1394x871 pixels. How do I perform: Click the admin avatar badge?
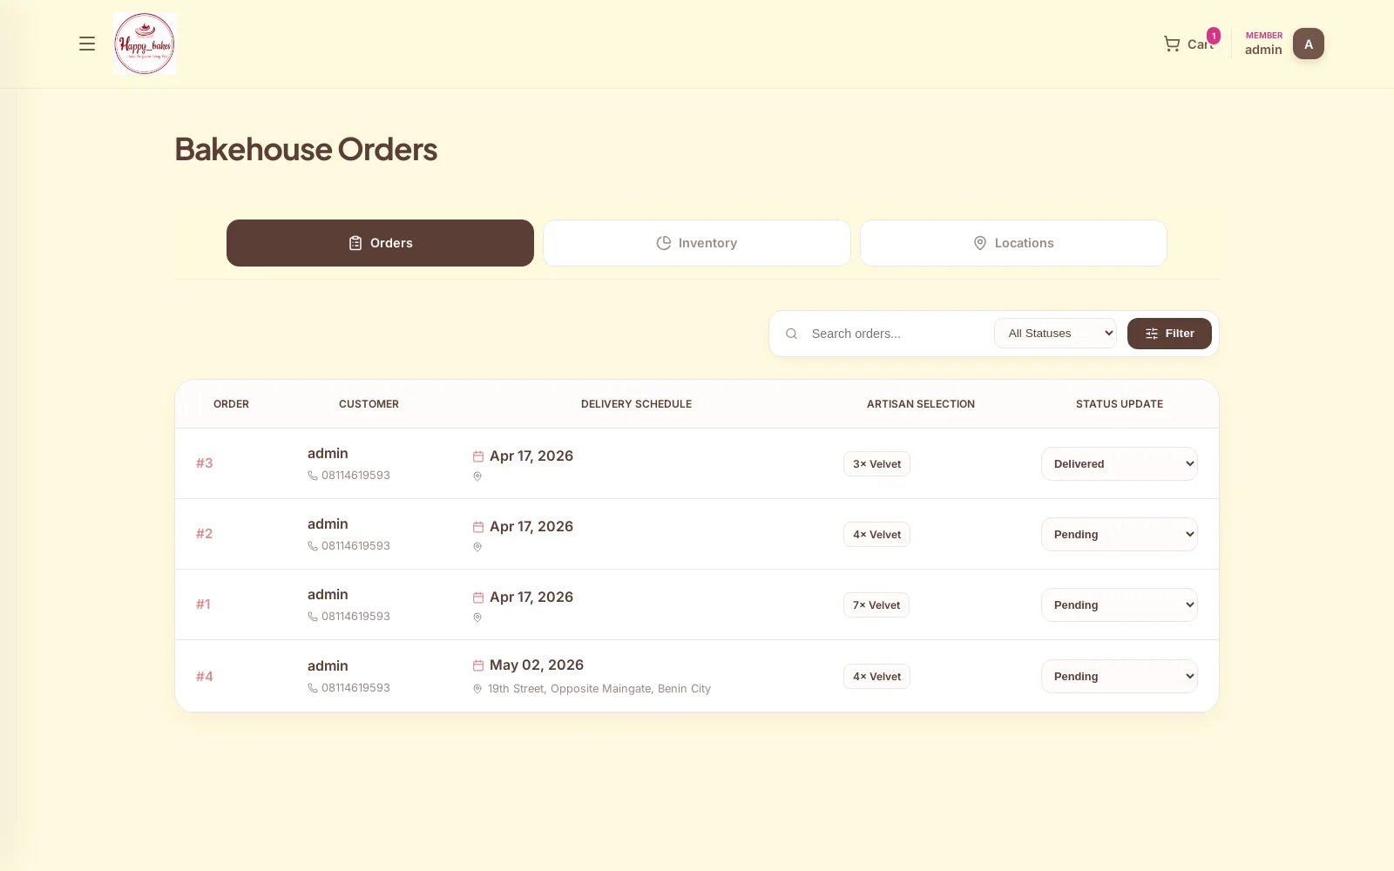pyautogui.click(x=1308, y=44)
